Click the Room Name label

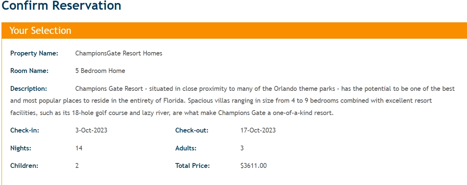tap(29, 71)
